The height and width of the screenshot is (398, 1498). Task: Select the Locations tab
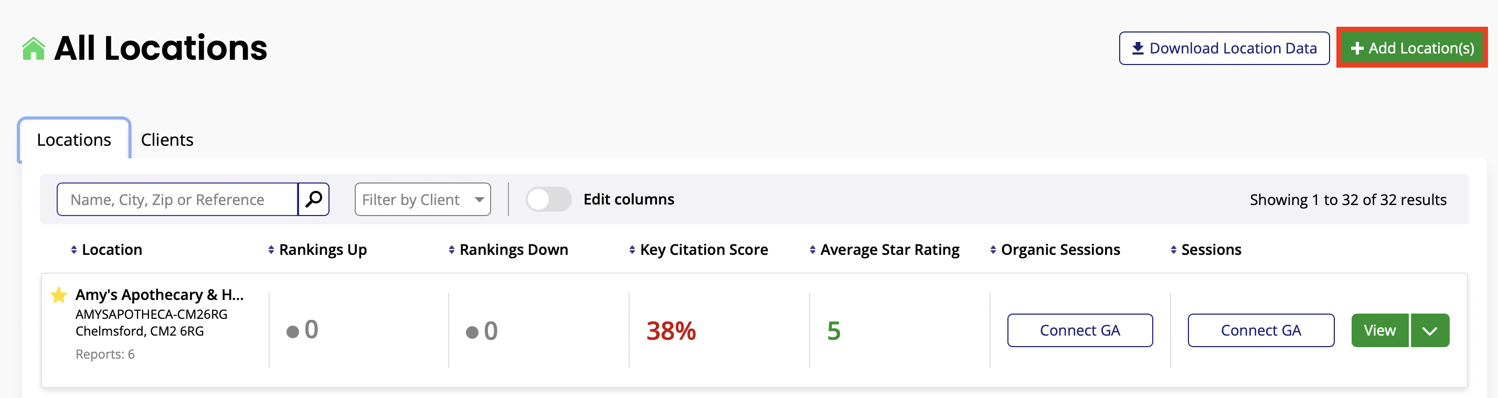tap(74, 140)
